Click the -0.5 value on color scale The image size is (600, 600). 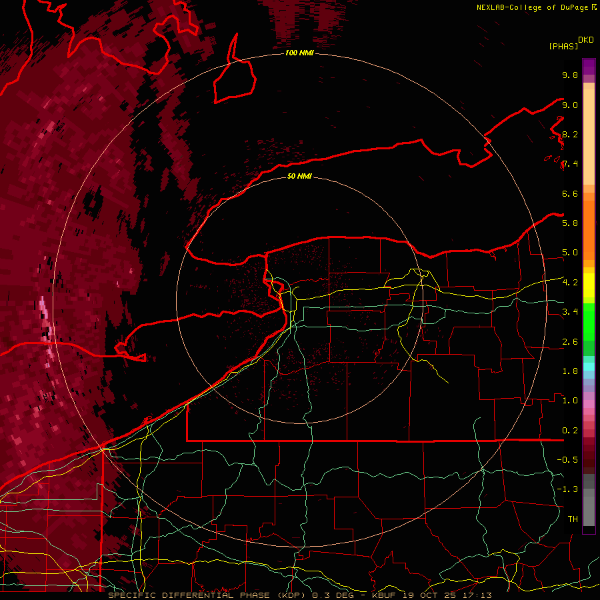567,460
